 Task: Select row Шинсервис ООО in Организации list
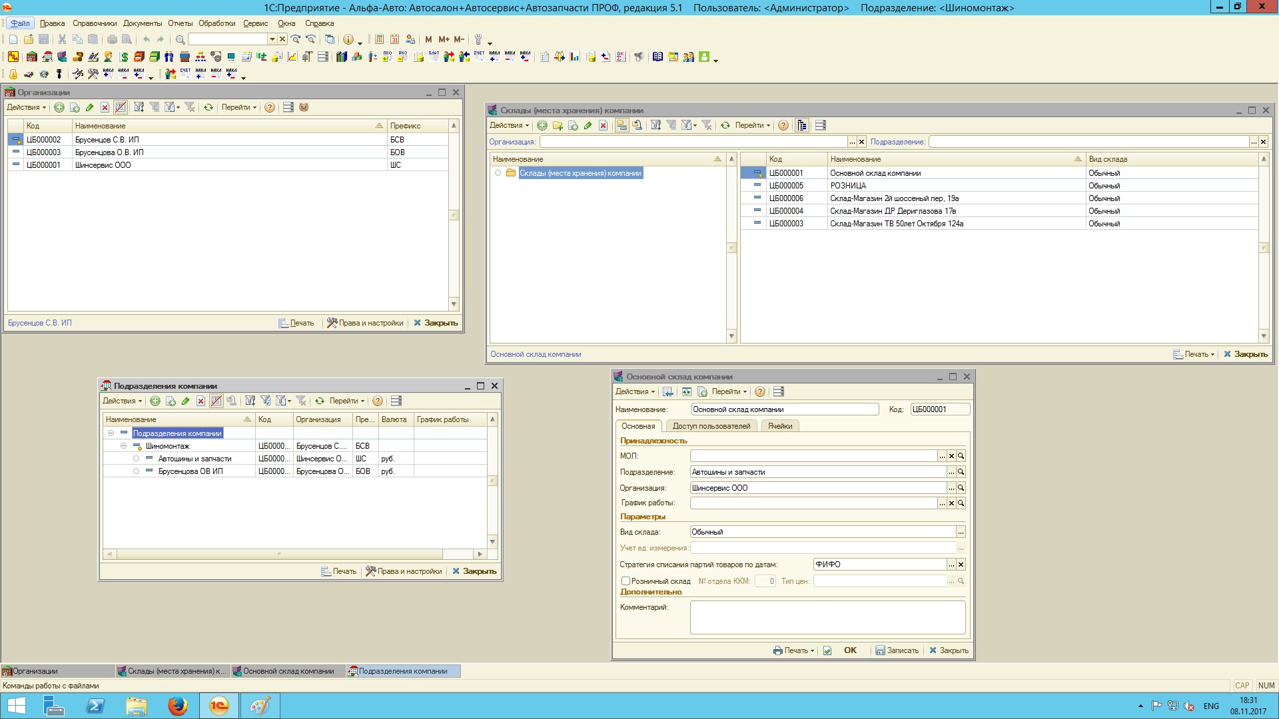pos(228,165)
